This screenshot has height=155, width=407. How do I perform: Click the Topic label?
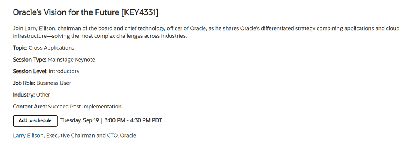20,48
